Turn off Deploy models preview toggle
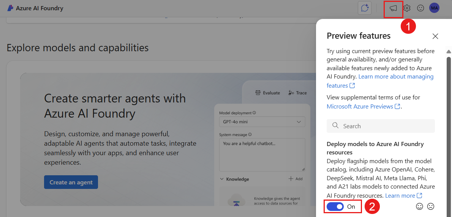Viewport: 452px width, 217px height. pyautogui.click(x=335, y=206)
